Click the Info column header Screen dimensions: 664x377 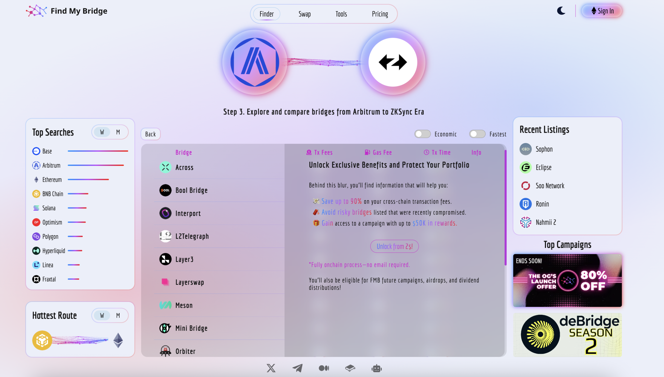476,152
